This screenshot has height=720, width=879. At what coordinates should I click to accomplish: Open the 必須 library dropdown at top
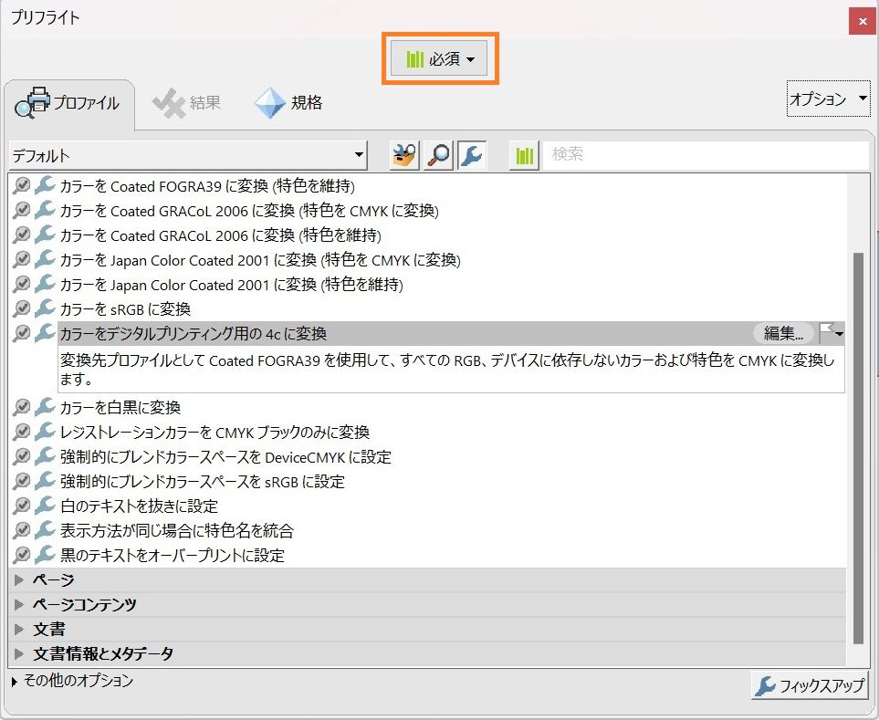(x=439, y=58)
